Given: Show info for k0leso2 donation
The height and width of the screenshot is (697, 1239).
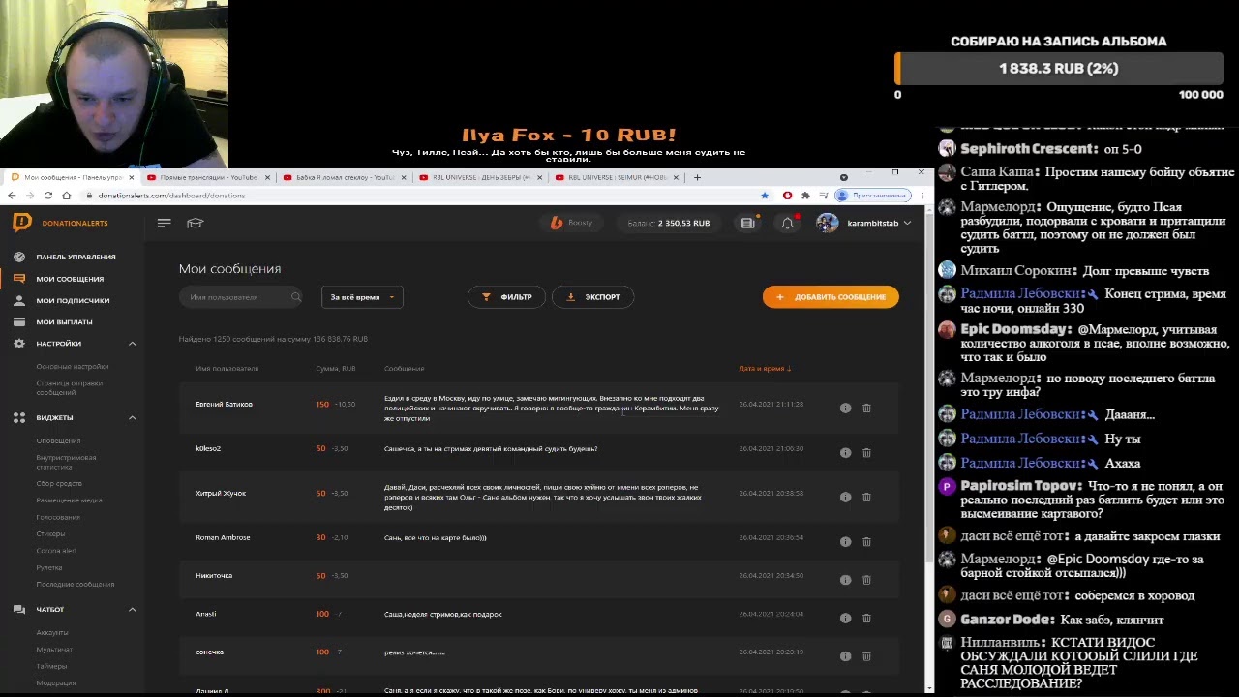Looking at the screenshot, I should 845,452.
